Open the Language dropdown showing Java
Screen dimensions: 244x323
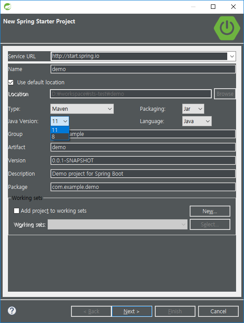(x=197, y=121)
